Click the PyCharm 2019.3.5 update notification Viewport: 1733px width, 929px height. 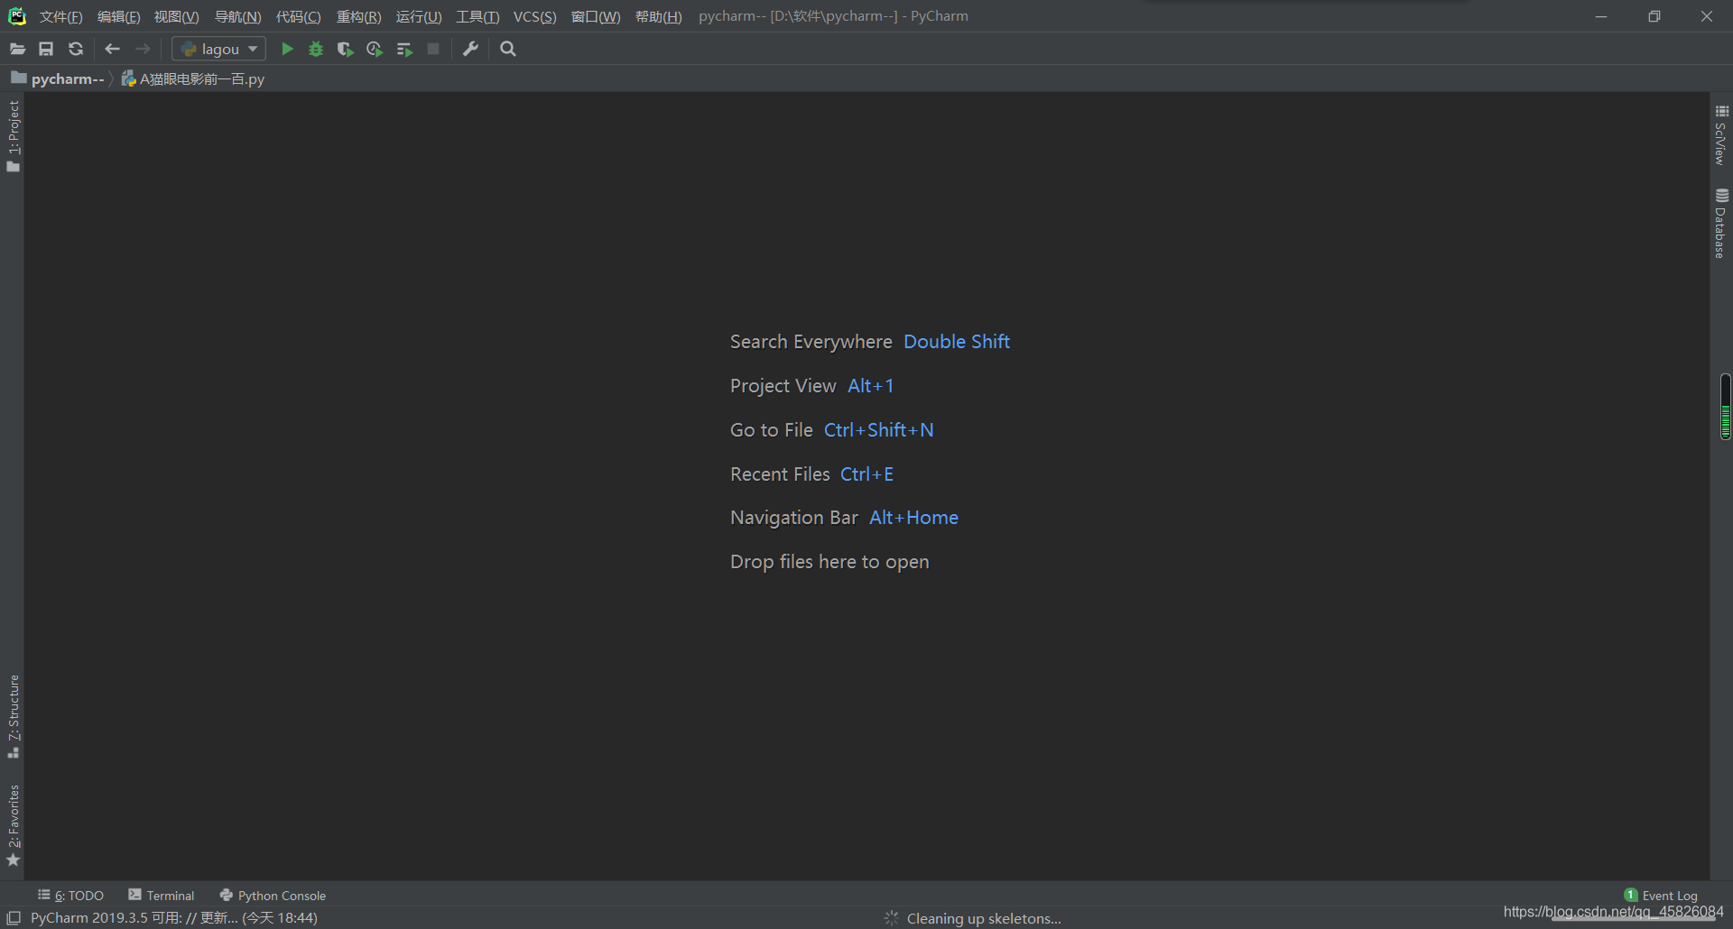point(174,917)
